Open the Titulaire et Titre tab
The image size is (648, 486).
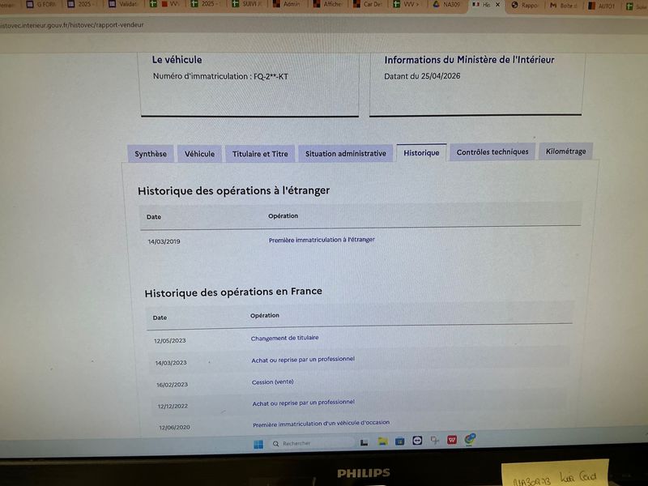click(x=260, y=154)
